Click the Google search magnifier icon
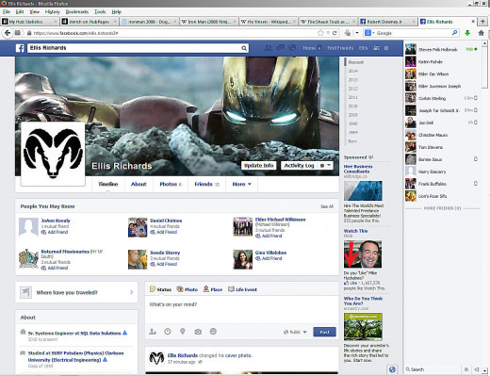Screen dimensions: 490x376 point(454,33)
